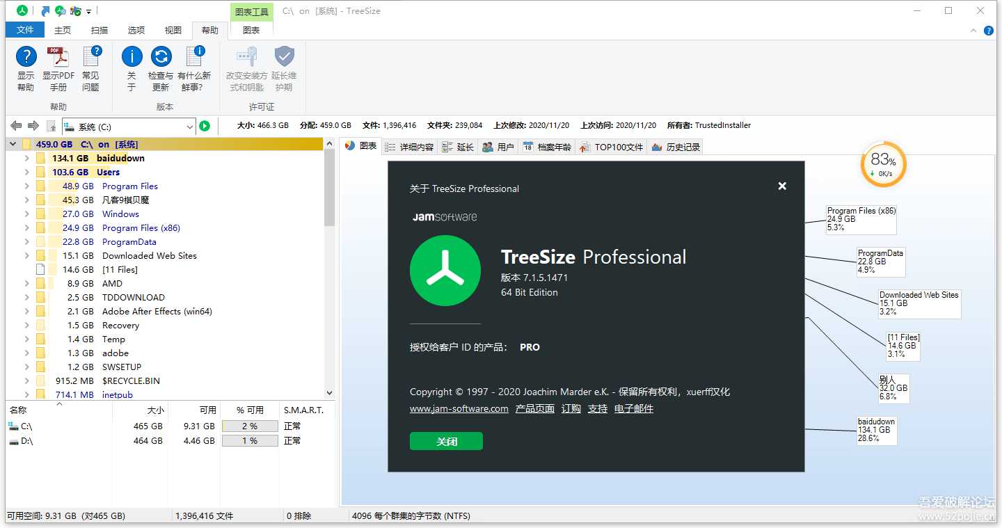This screenshot has width=1002, height=528.
Task: Sort drives by the 大小 column header
Action: coord(156,410)
